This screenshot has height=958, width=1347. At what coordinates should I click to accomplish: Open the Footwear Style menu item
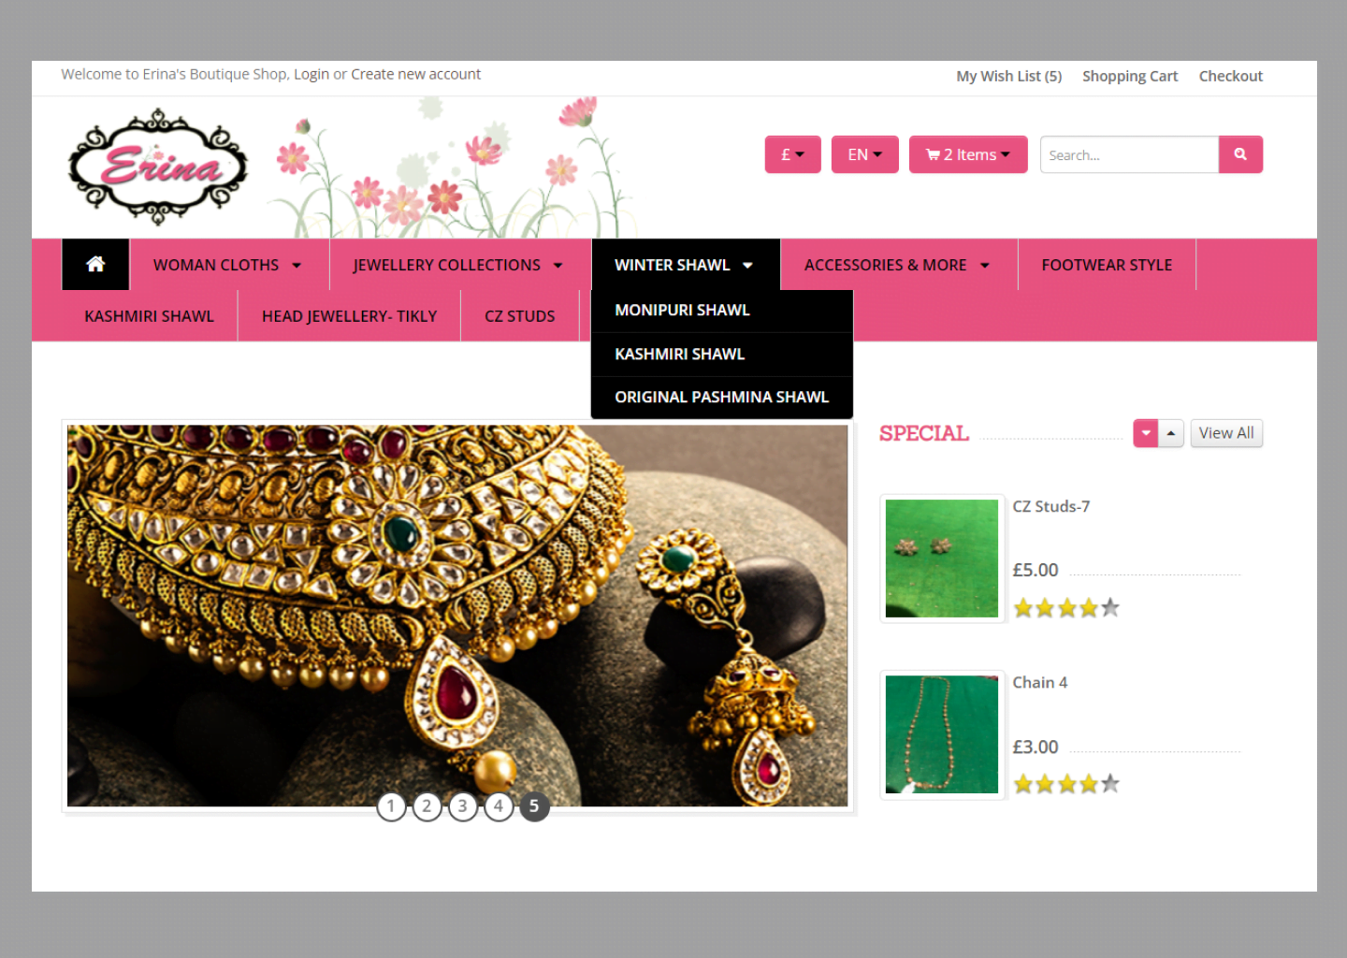pyautogui.click(x=1107, y=265)
